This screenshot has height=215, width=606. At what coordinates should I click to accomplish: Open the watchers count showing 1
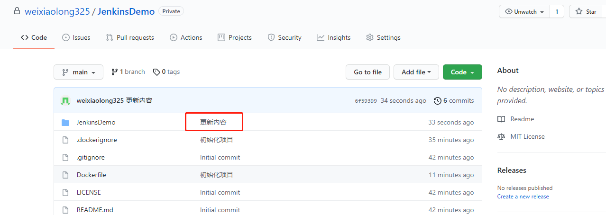tap(557, 11)
